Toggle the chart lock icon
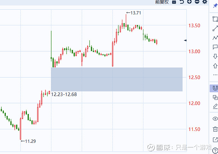Screen dimensions: 218x154 pyautogui.click(x=174, y=2)
